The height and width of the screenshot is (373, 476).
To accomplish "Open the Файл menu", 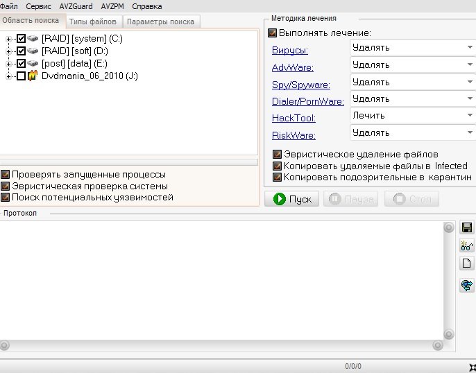I will point(8,6).
